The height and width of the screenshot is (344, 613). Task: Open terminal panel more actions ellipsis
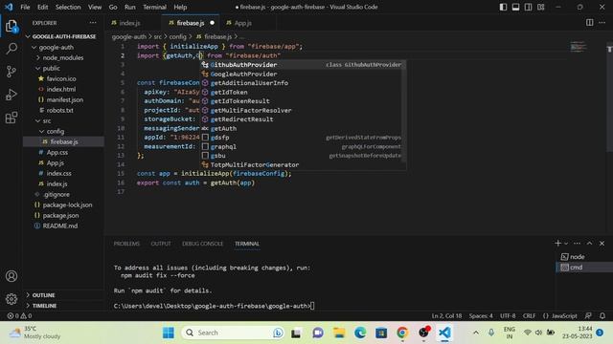coord(577,244)
